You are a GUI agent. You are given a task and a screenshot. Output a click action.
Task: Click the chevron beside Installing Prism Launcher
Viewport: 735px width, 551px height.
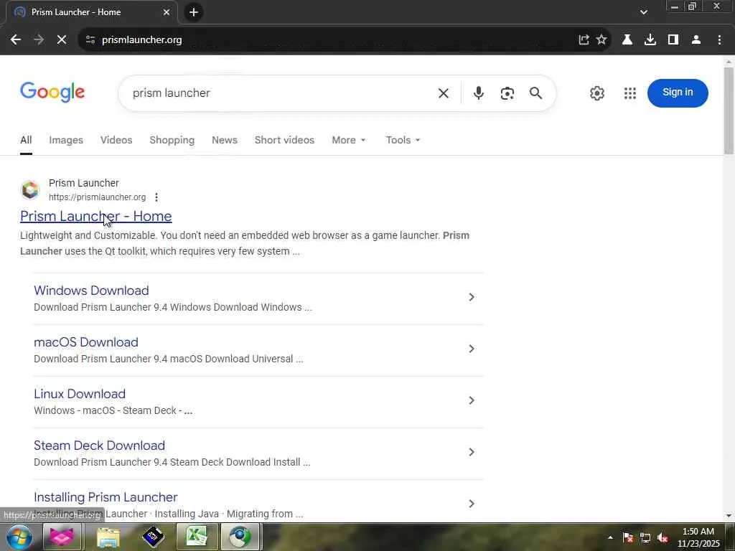472,504
